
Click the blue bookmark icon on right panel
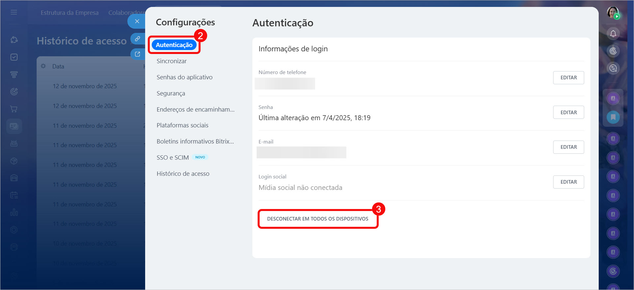613,117
